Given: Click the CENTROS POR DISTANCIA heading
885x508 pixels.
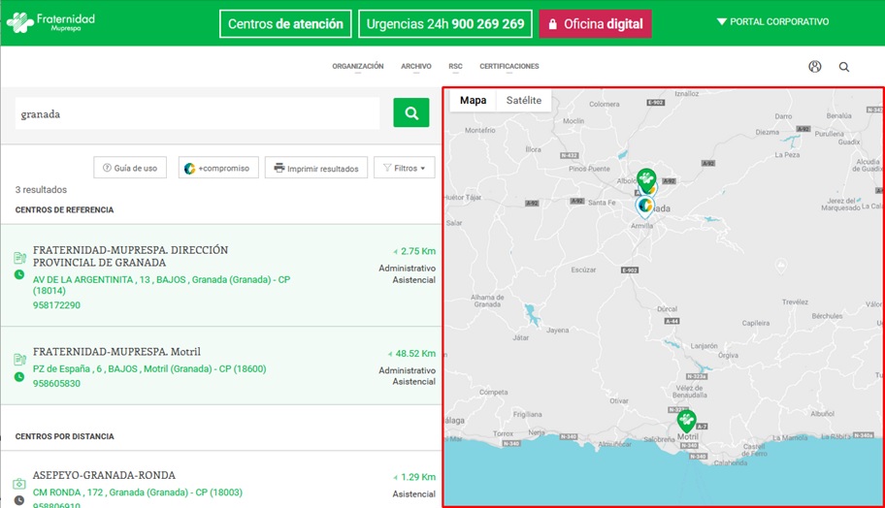Looking at the screenshot, I should point(64,436).
